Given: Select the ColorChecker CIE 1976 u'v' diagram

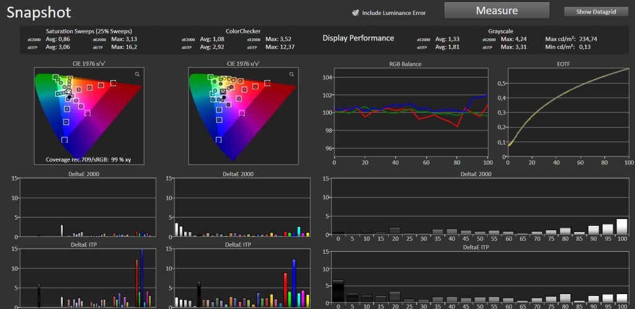Looking at the screenshot, I should 243,116.
